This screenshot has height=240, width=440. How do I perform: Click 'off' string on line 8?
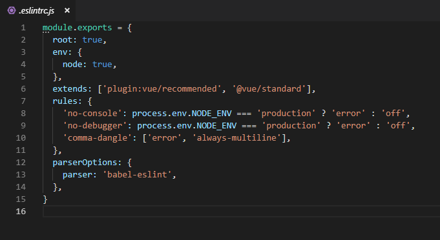pos(393,114)
